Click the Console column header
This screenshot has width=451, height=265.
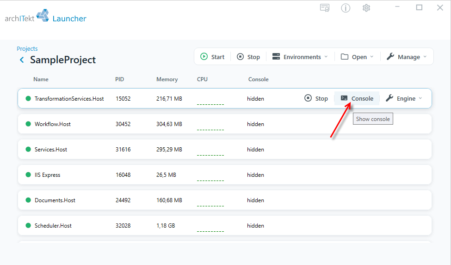(258, 79)
